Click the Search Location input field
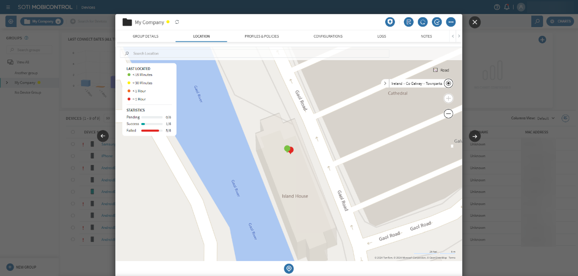 [x=257, y=53]
